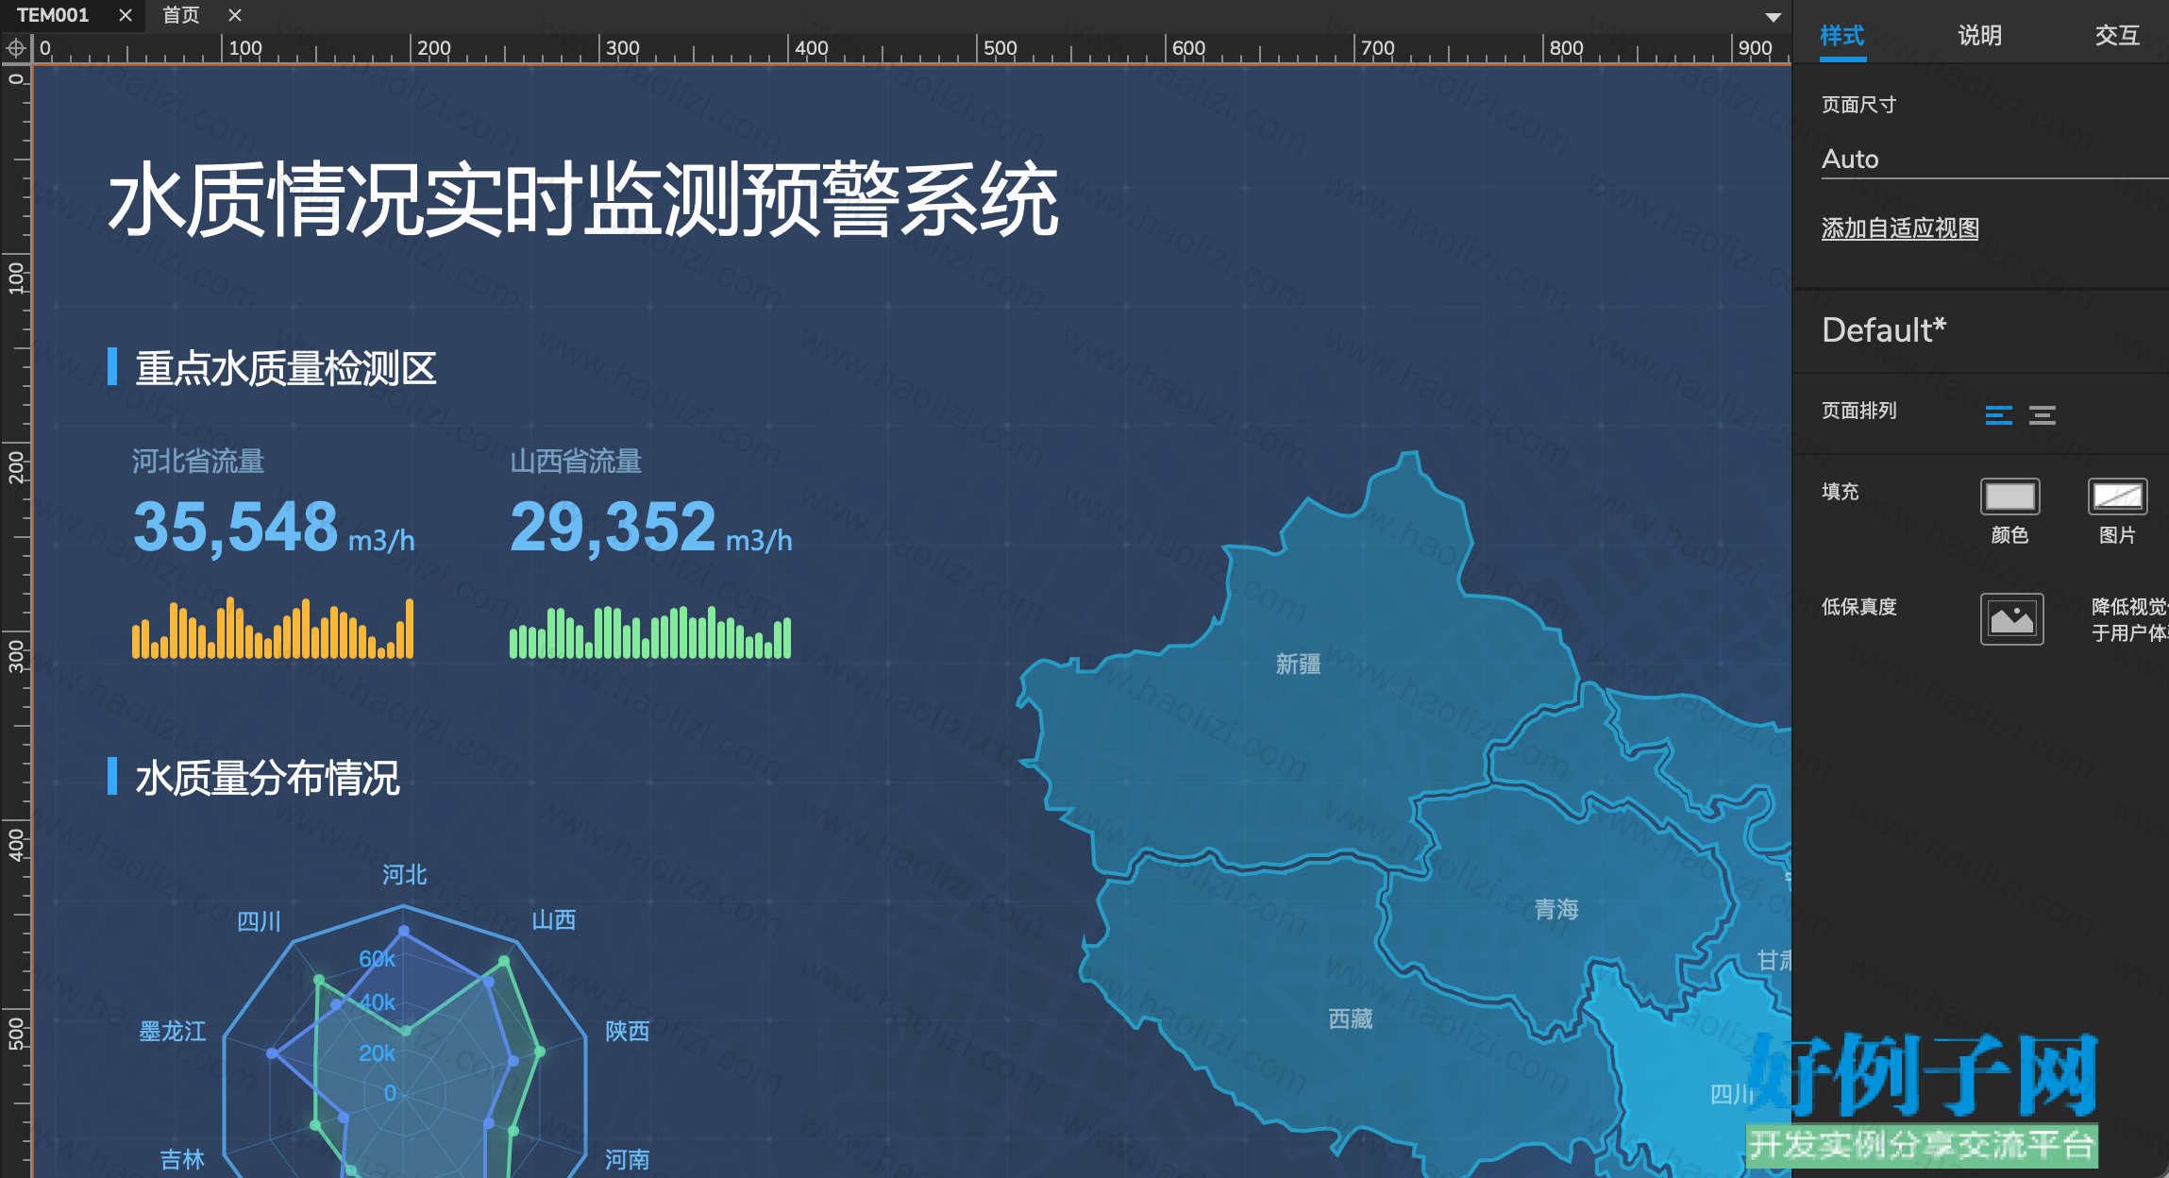Viewport: 2169px width, 1178px height.
Task: Set page alignment to left
Action: point(1998,414)
